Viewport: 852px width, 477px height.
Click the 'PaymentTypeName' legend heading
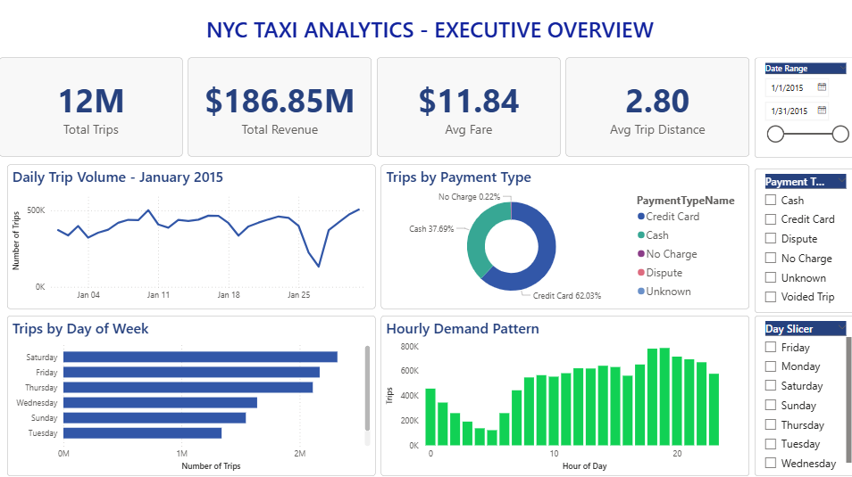point(685,201)
